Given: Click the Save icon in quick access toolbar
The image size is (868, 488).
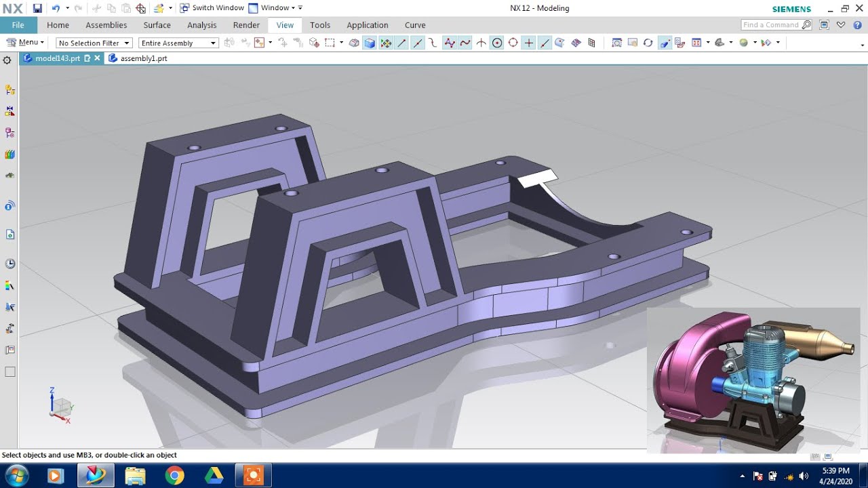Looking at the screenshot, I should point(37,8).
